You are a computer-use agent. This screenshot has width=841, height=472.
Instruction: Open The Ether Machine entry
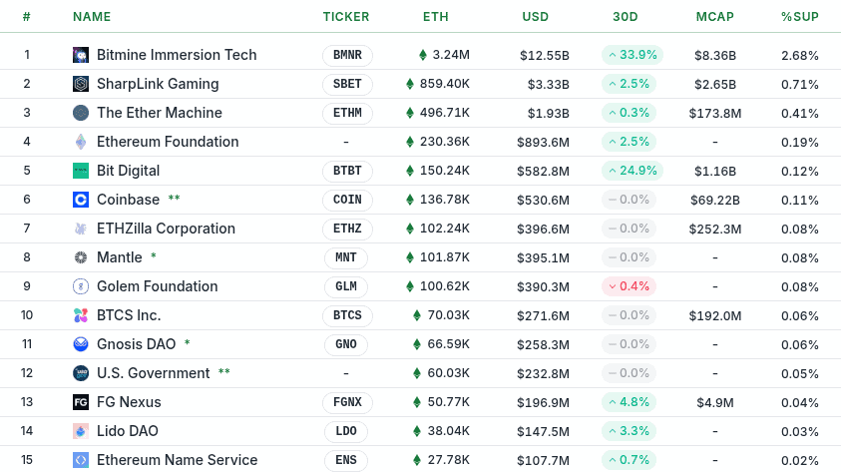[x=159, y=113]
